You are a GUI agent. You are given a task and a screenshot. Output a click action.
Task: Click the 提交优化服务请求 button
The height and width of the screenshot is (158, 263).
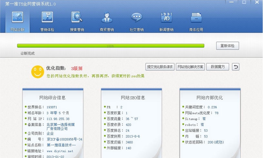pyautogui.click(x=160, y=67)
